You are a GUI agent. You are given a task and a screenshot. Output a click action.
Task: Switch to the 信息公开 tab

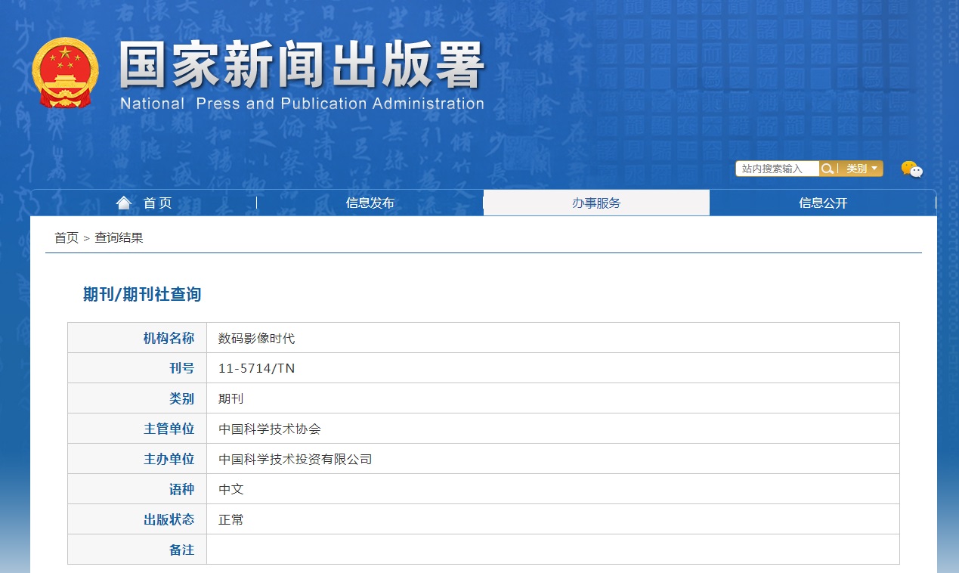pos(822,203)
